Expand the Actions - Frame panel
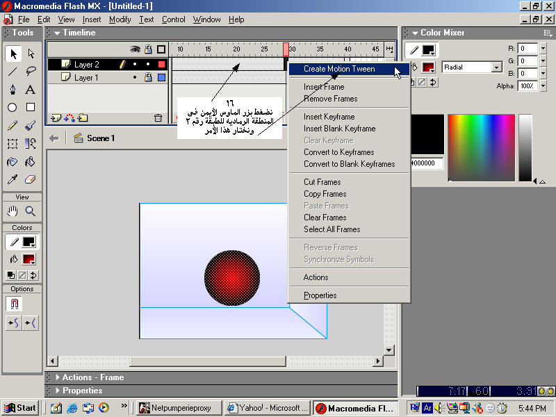This screenshot has width=556, height=417. coord(58,377)
